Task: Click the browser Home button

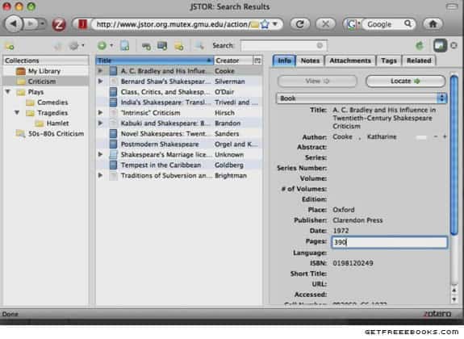Action: pos(433,24)
